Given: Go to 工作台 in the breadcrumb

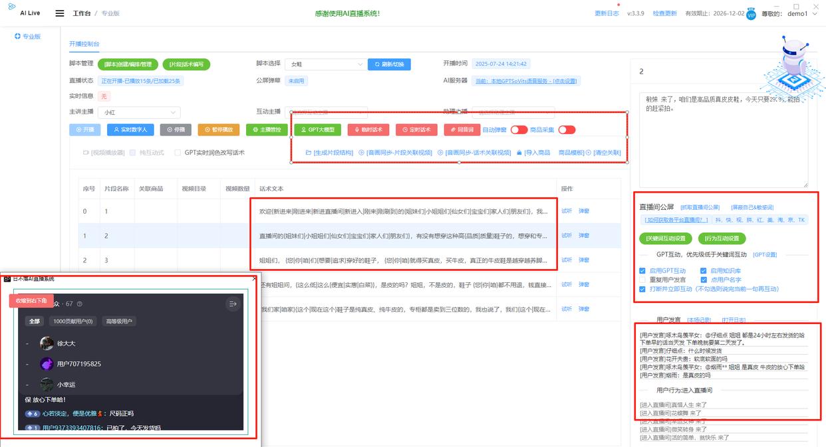Looking at the screenshot, I should click(82, 13).
